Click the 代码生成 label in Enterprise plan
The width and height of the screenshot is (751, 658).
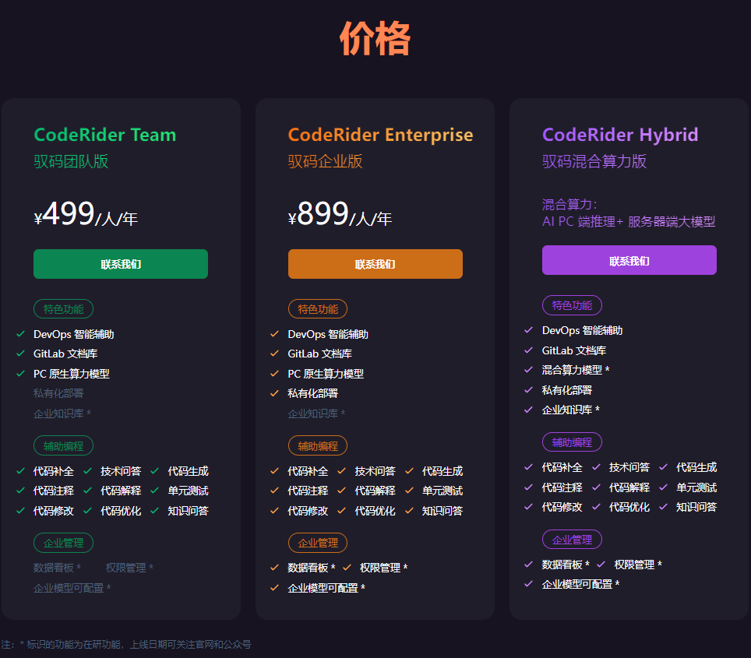(x=442, y=471)
